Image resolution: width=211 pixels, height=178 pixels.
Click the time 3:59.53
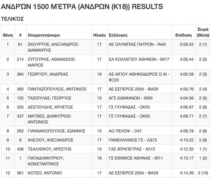tap(187, 44)
